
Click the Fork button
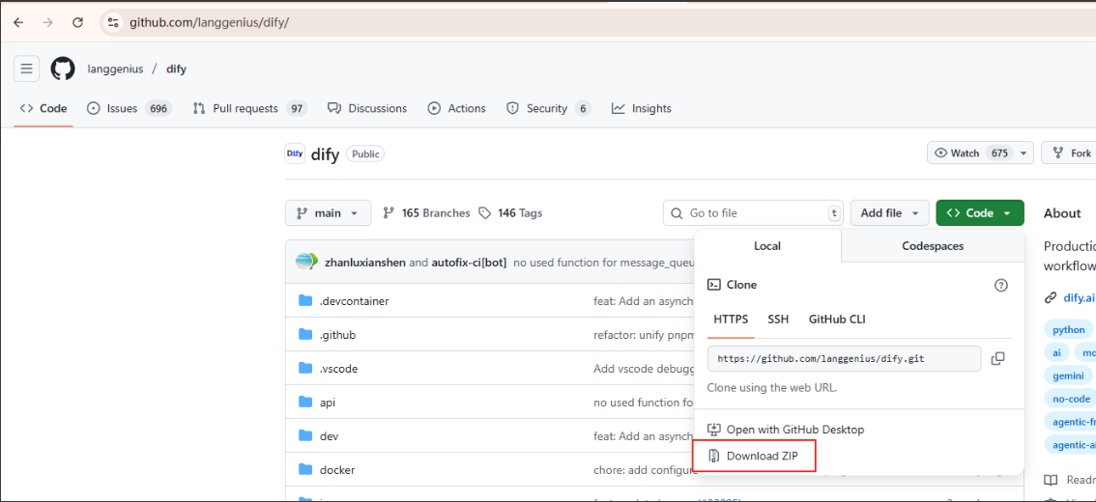click(x=1068, y=153)
